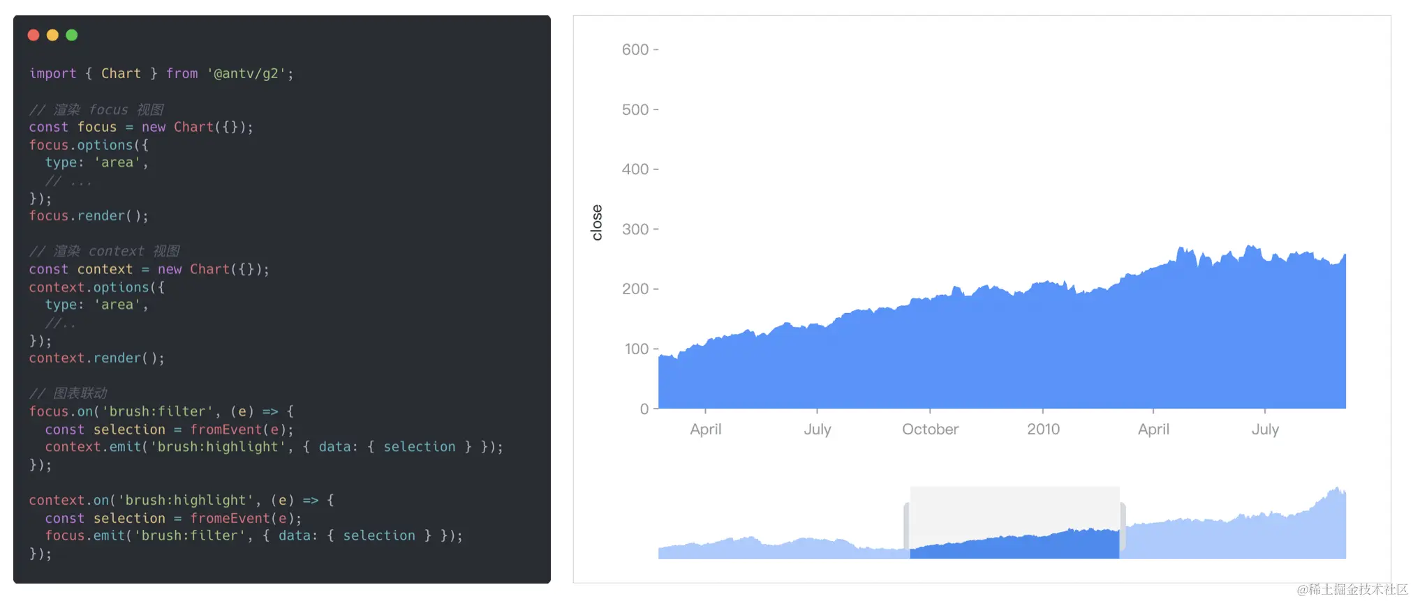Click the green maximize dot in code window
This screenshot has width=1413, height=601.
tap(72, 35)
